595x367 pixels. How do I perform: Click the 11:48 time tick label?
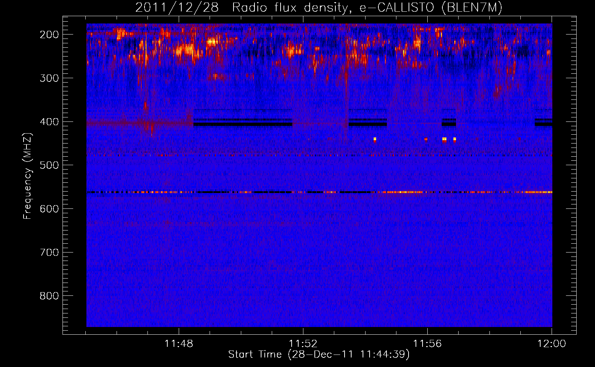(x=179, y=344)
